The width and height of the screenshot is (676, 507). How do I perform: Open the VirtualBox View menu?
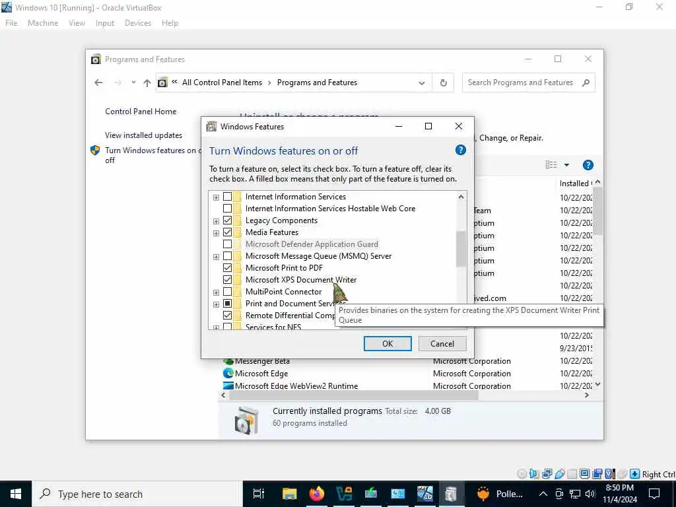(x=77, y=23)
